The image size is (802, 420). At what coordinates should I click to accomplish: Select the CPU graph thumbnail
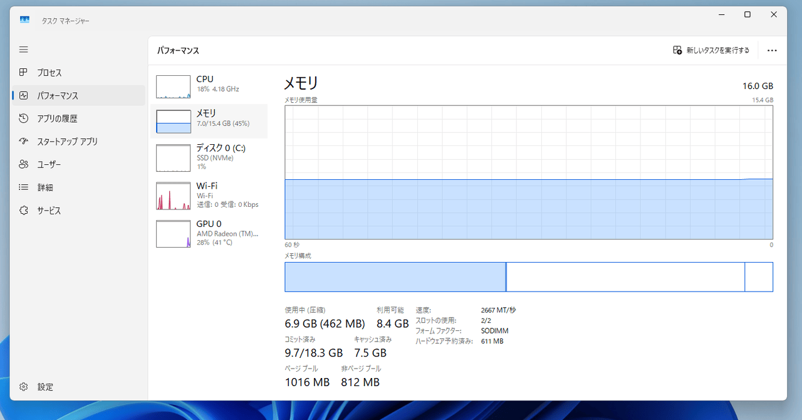(173, 87)
